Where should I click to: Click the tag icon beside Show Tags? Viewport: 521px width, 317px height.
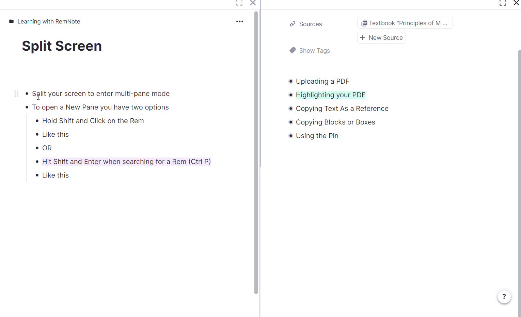pyautogui.click(x=292, y=51)
